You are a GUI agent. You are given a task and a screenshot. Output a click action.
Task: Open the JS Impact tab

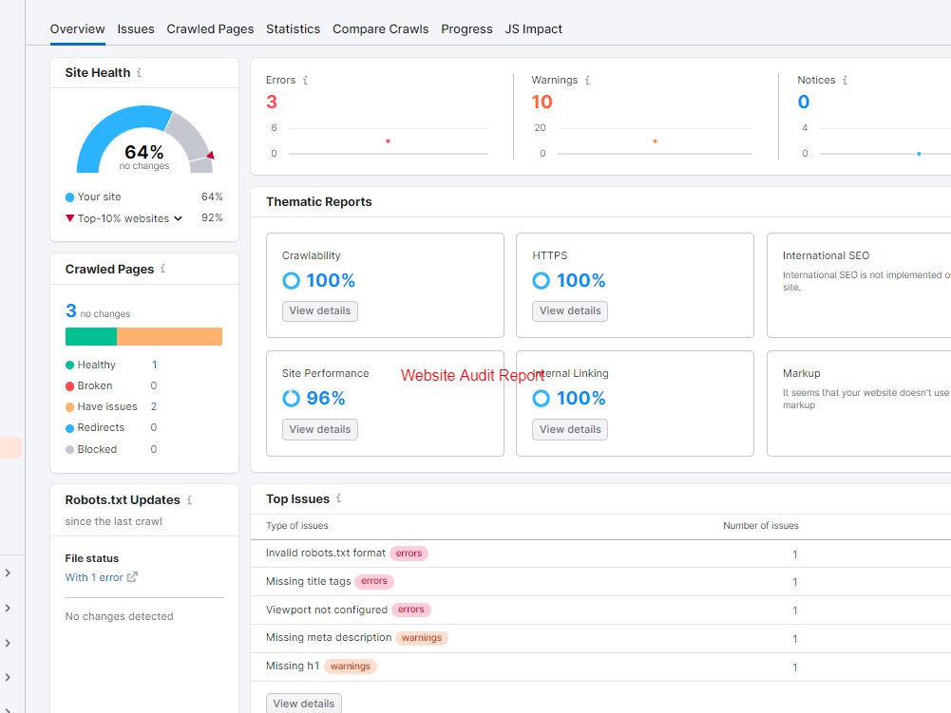click(533, 28)
